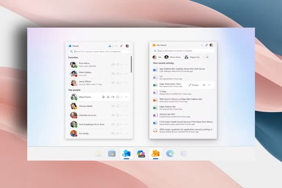Preview the Edge Addressbar Histo... file
Screen dimensions: 282x188
(x=193, y=85)
